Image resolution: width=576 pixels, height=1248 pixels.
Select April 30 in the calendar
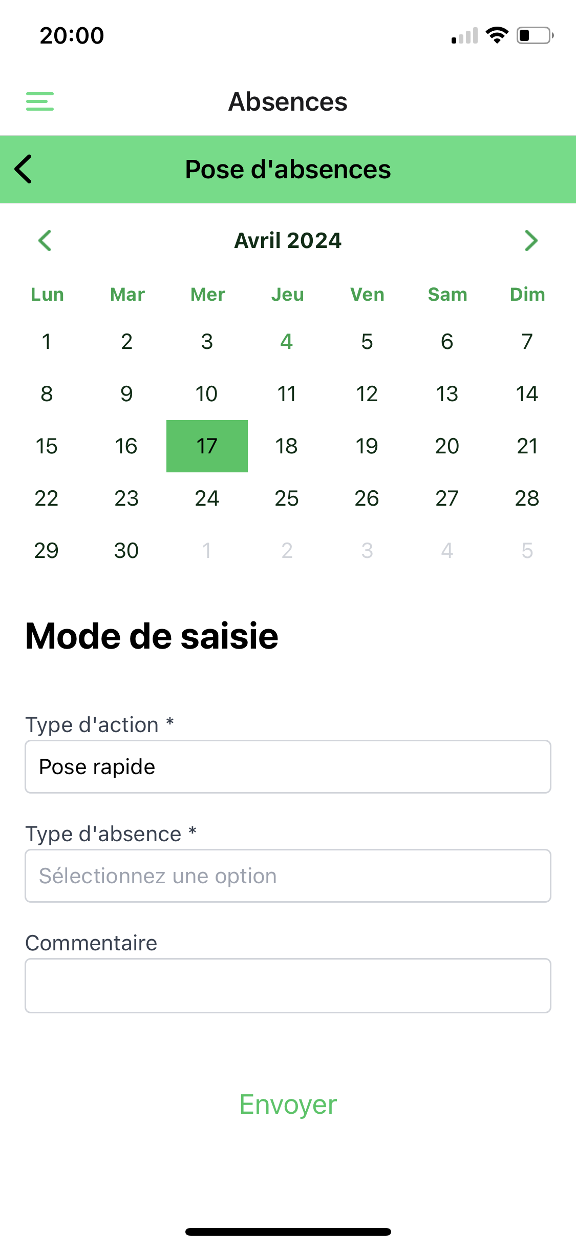click(126, 551)
